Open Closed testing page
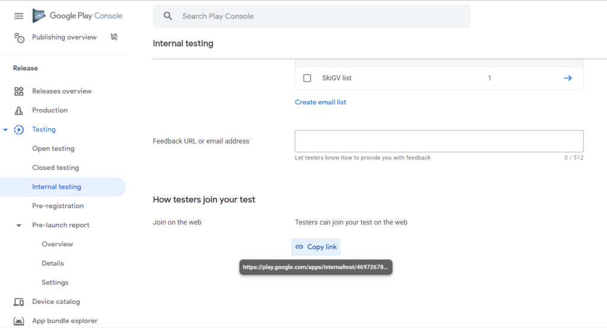607x328 pixels. [55, 168]
